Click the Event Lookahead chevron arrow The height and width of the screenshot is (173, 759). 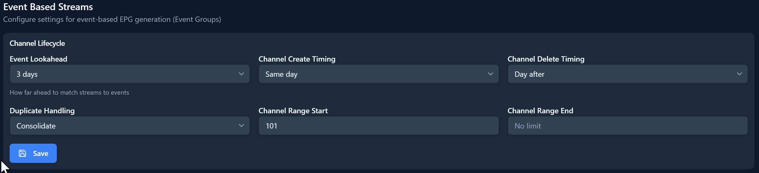click(x=241, y=74)
